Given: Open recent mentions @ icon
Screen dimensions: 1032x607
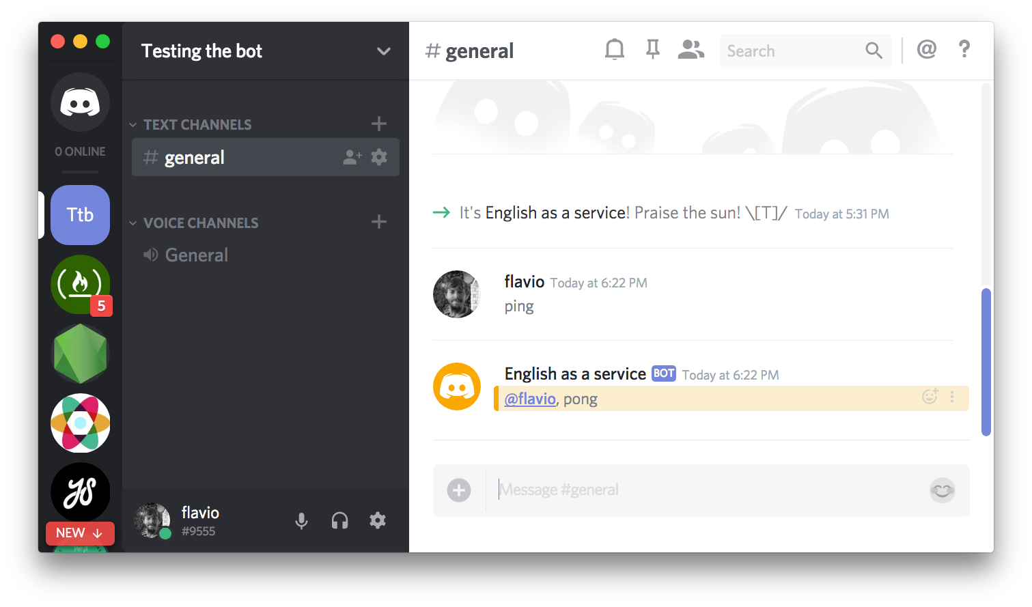Looking at the screenshot, I should pyautogui.click(x=927, y=49).
